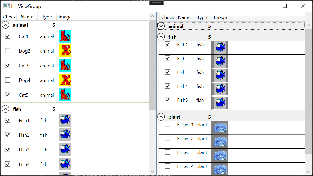Uncheck Fish4 checkbox in right list

[x=167, y=86]
